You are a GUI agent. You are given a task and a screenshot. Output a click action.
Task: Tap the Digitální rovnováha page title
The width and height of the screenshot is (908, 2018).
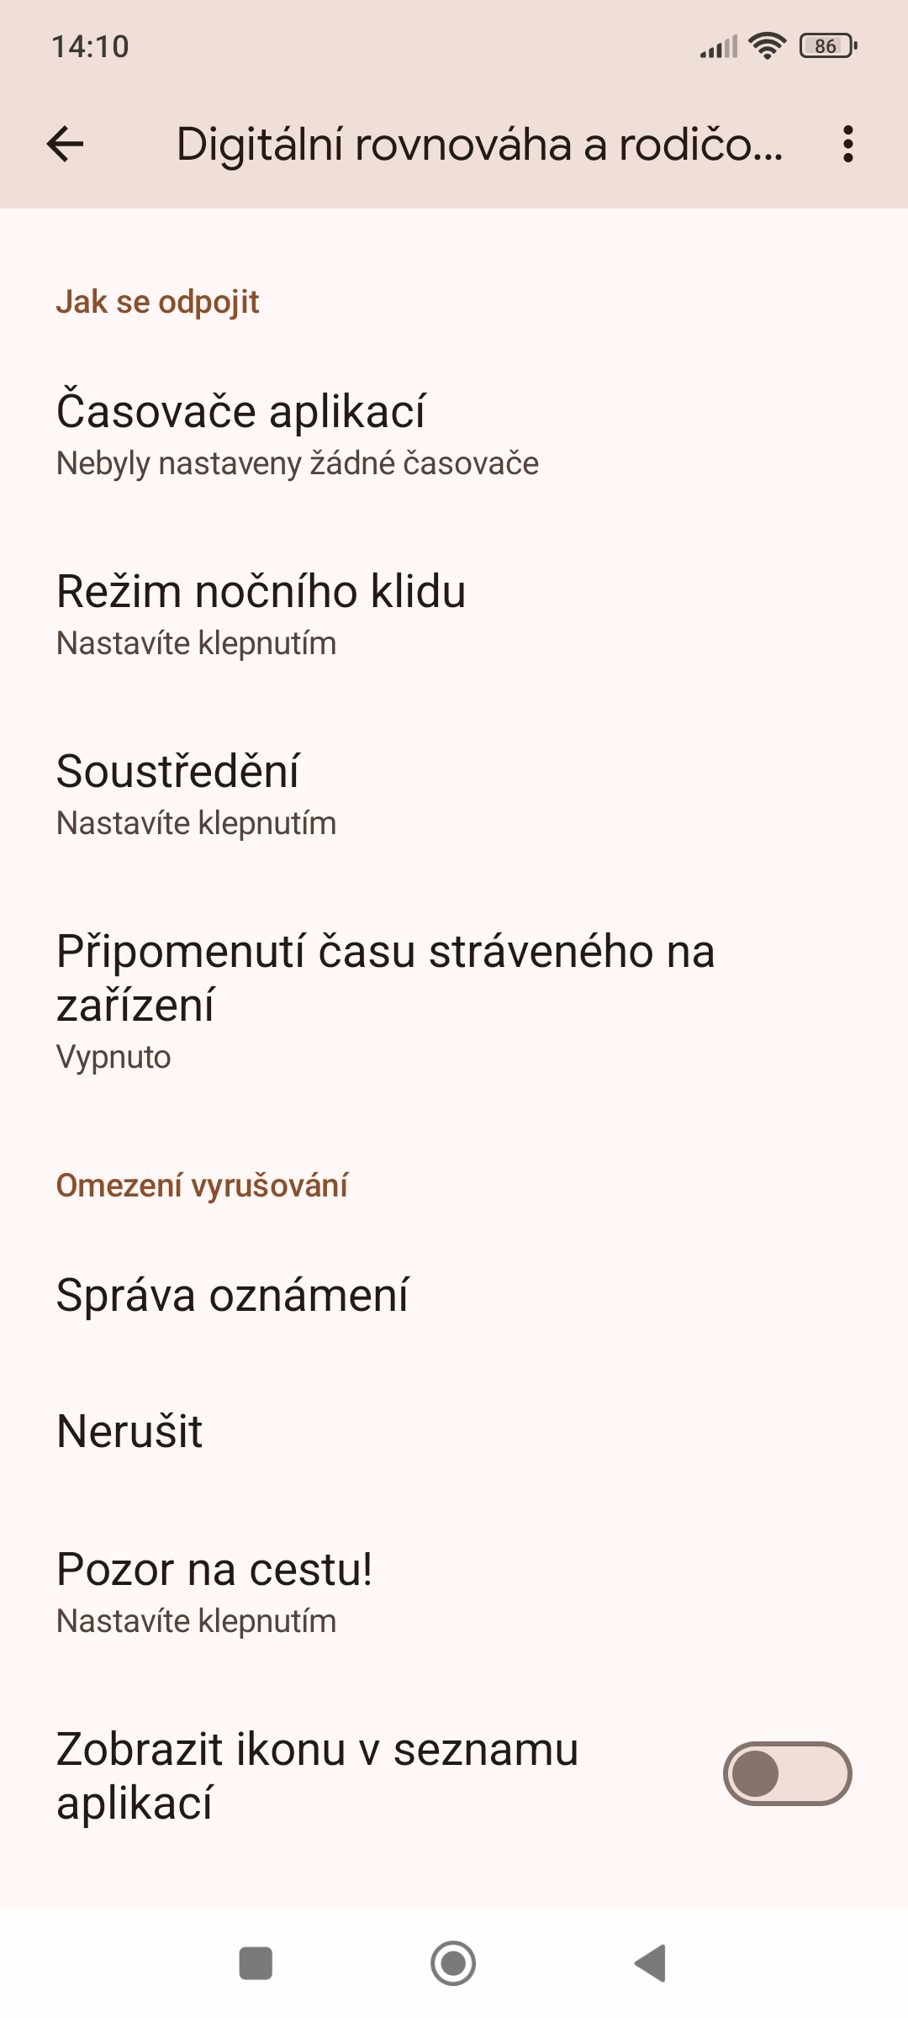479,144
